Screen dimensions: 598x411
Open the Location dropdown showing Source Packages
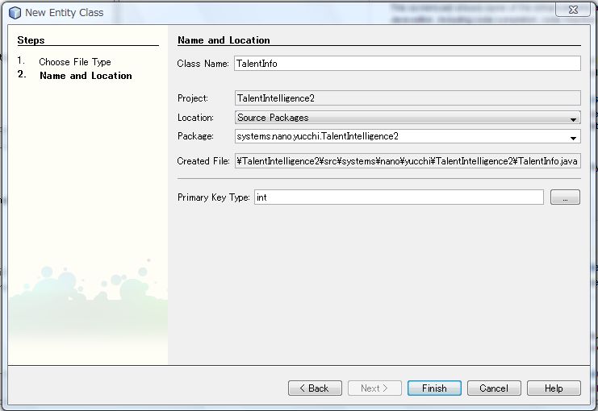point(407,118)
